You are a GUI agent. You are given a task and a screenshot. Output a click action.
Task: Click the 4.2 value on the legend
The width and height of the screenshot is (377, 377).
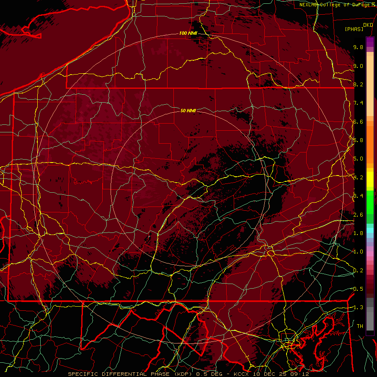358,178
